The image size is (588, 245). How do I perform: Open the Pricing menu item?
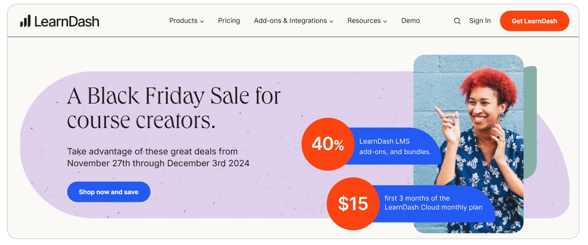click(229, 21)
